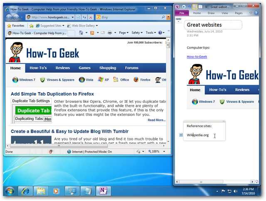Image resolution: width=266 pixels, height=201 pixels.
Task: Click Add to Favorites Bar star icon
Action: [32, 26]
